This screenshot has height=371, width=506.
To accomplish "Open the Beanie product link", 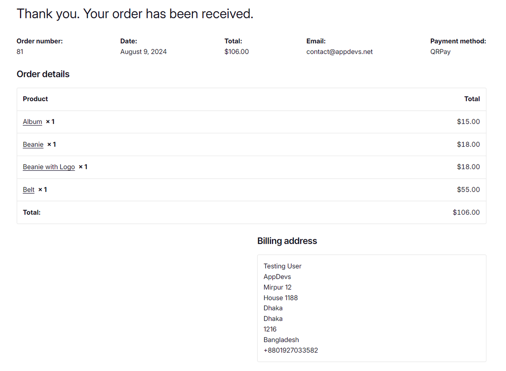I will (33, 145).
